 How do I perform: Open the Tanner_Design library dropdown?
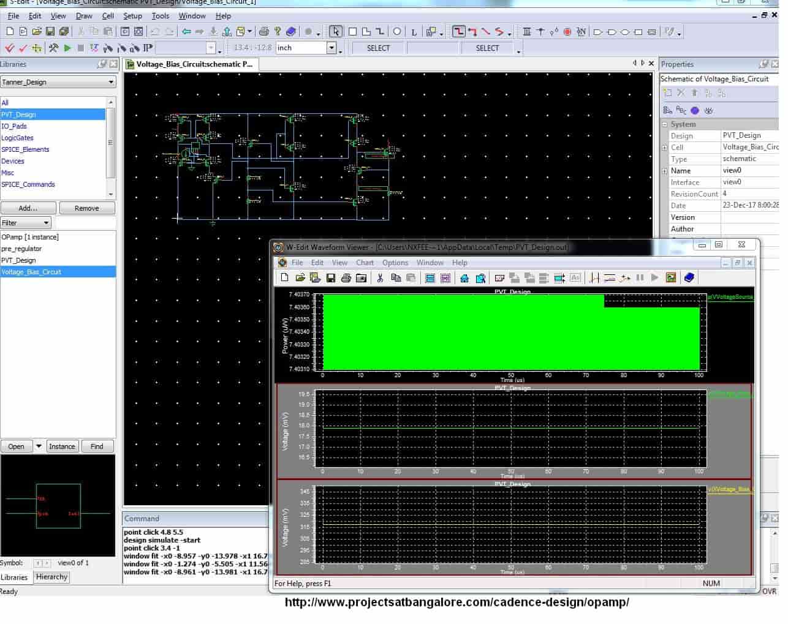(x=111, y=81)
